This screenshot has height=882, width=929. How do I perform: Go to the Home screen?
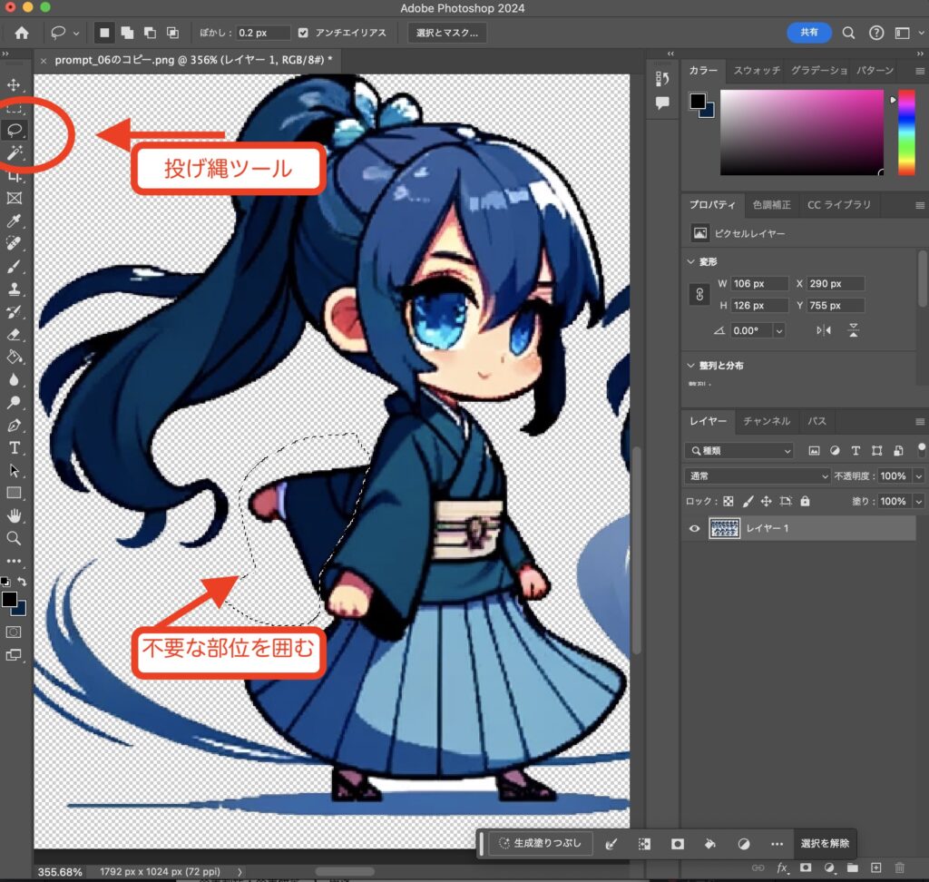(22, 33)
